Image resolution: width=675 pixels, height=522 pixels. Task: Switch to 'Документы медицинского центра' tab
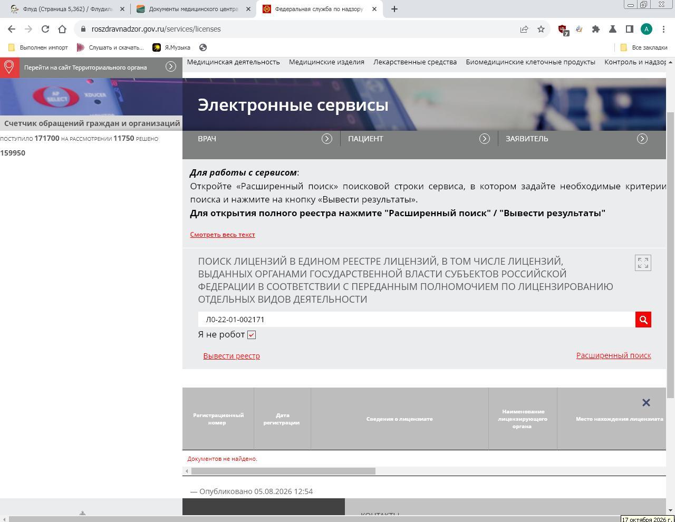(193, 9)
